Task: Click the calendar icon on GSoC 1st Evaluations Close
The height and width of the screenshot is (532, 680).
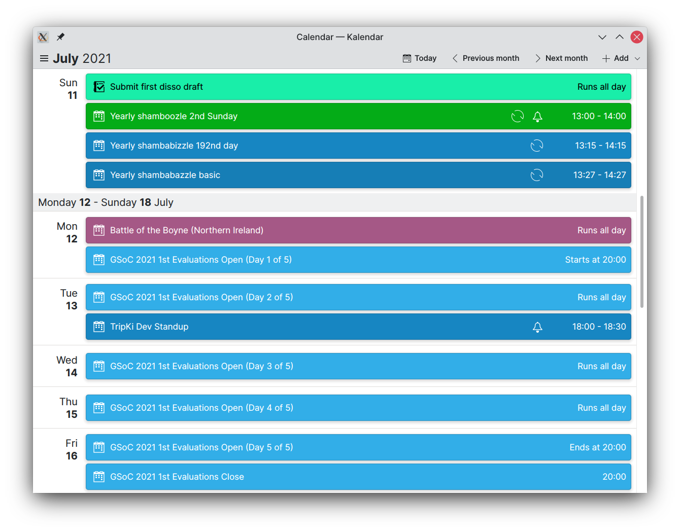Action: (x=99, y=477)
